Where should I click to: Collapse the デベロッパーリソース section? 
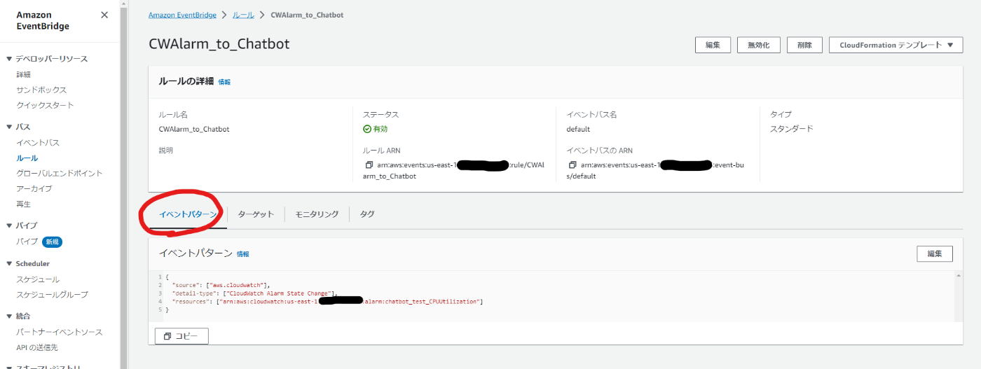click(x=8, y=59)
